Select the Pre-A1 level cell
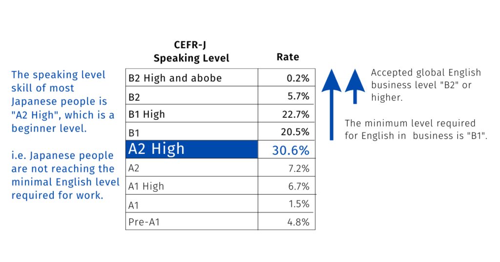The height and width of the screenshot is (262, 500). tap(144, 222)
